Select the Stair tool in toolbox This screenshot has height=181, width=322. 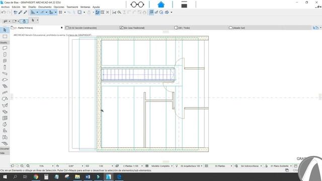point(5,86)
